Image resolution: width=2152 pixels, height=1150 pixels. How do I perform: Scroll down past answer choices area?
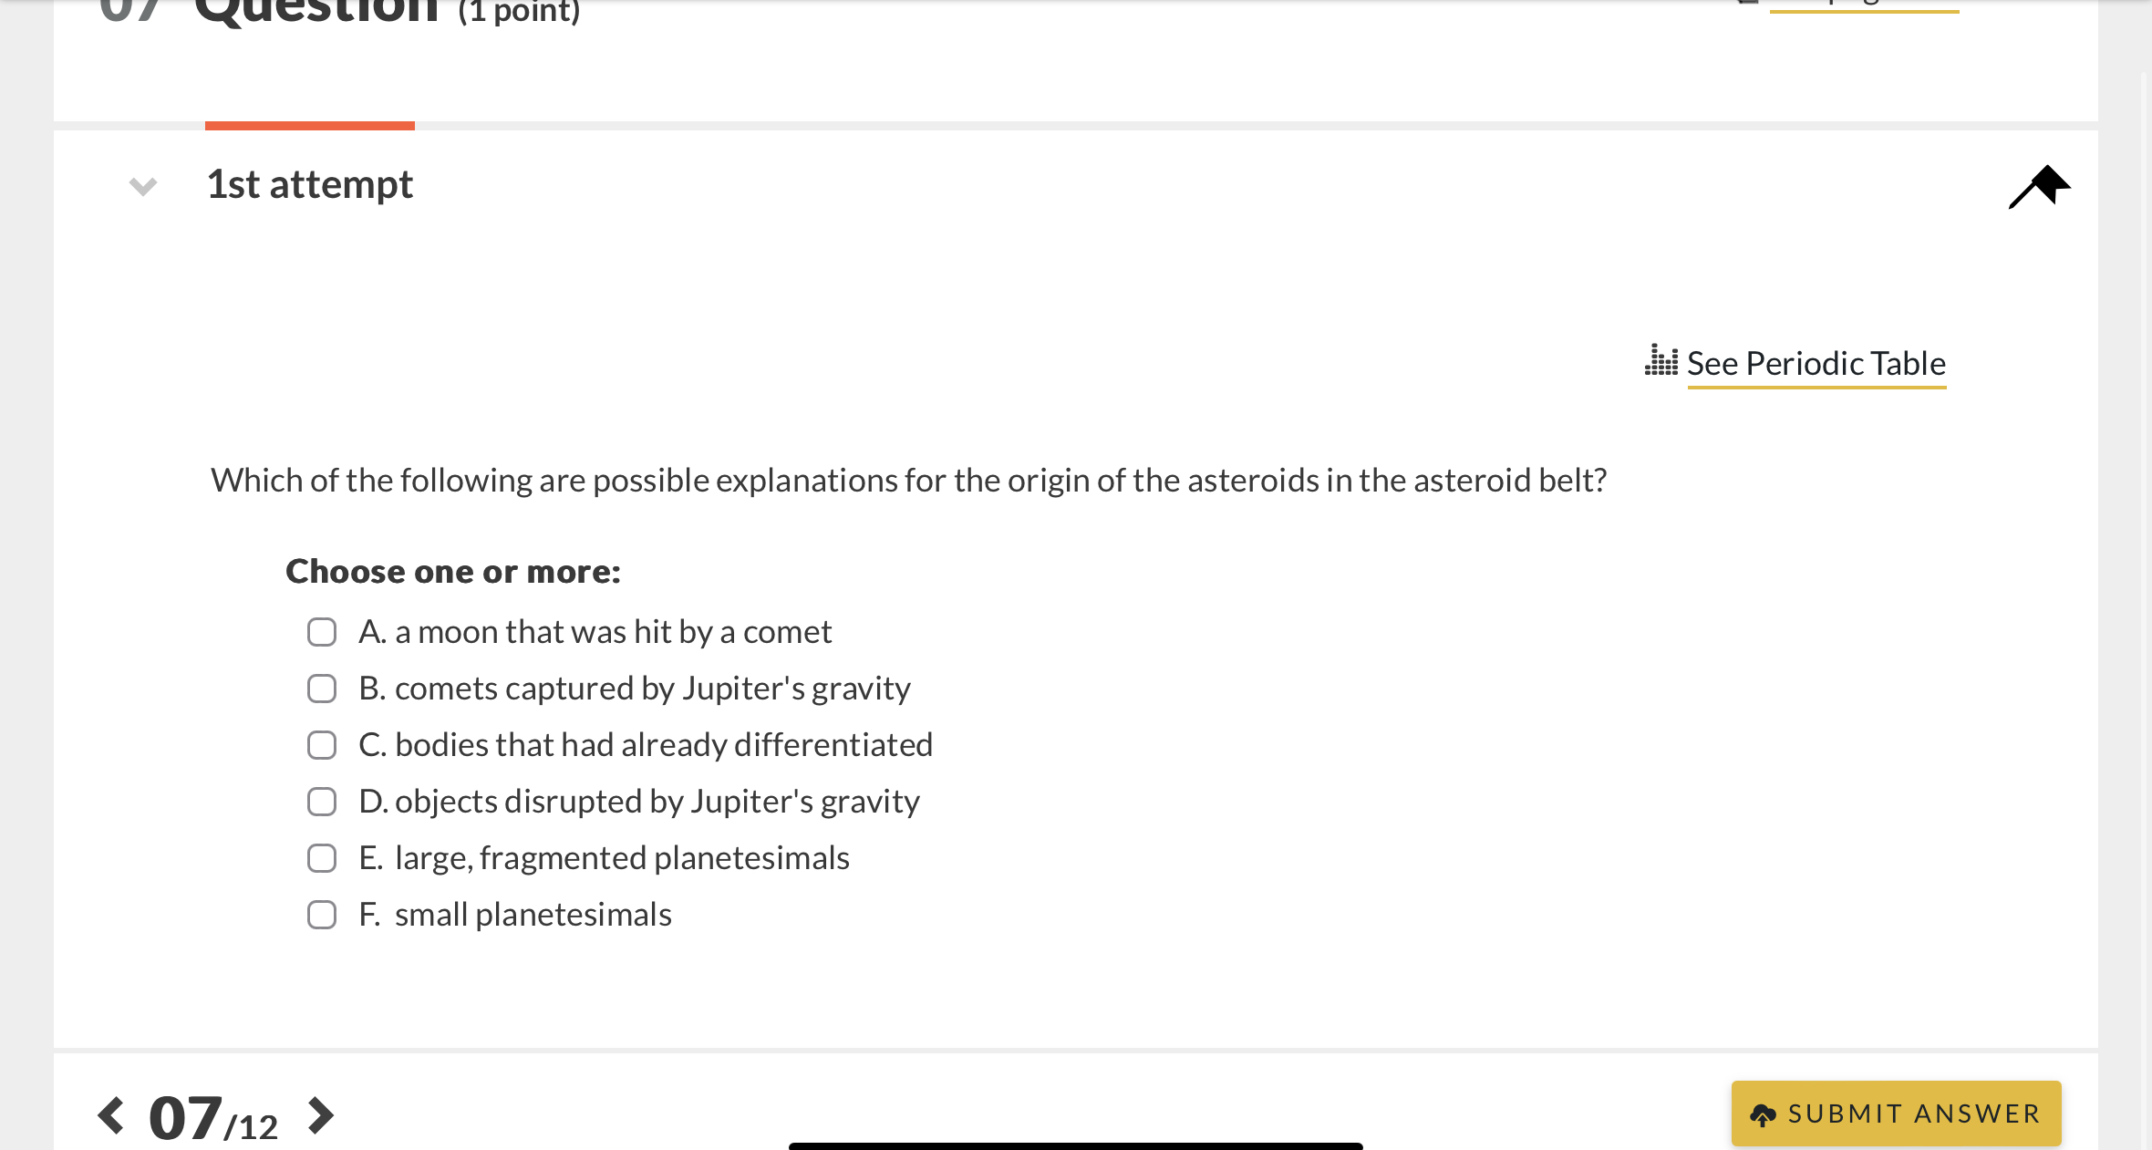point(1076,996)
